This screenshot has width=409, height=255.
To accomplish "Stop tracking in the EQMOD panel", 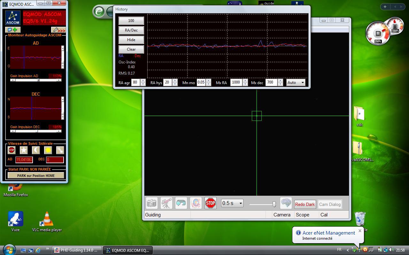I will pos(12,150).
